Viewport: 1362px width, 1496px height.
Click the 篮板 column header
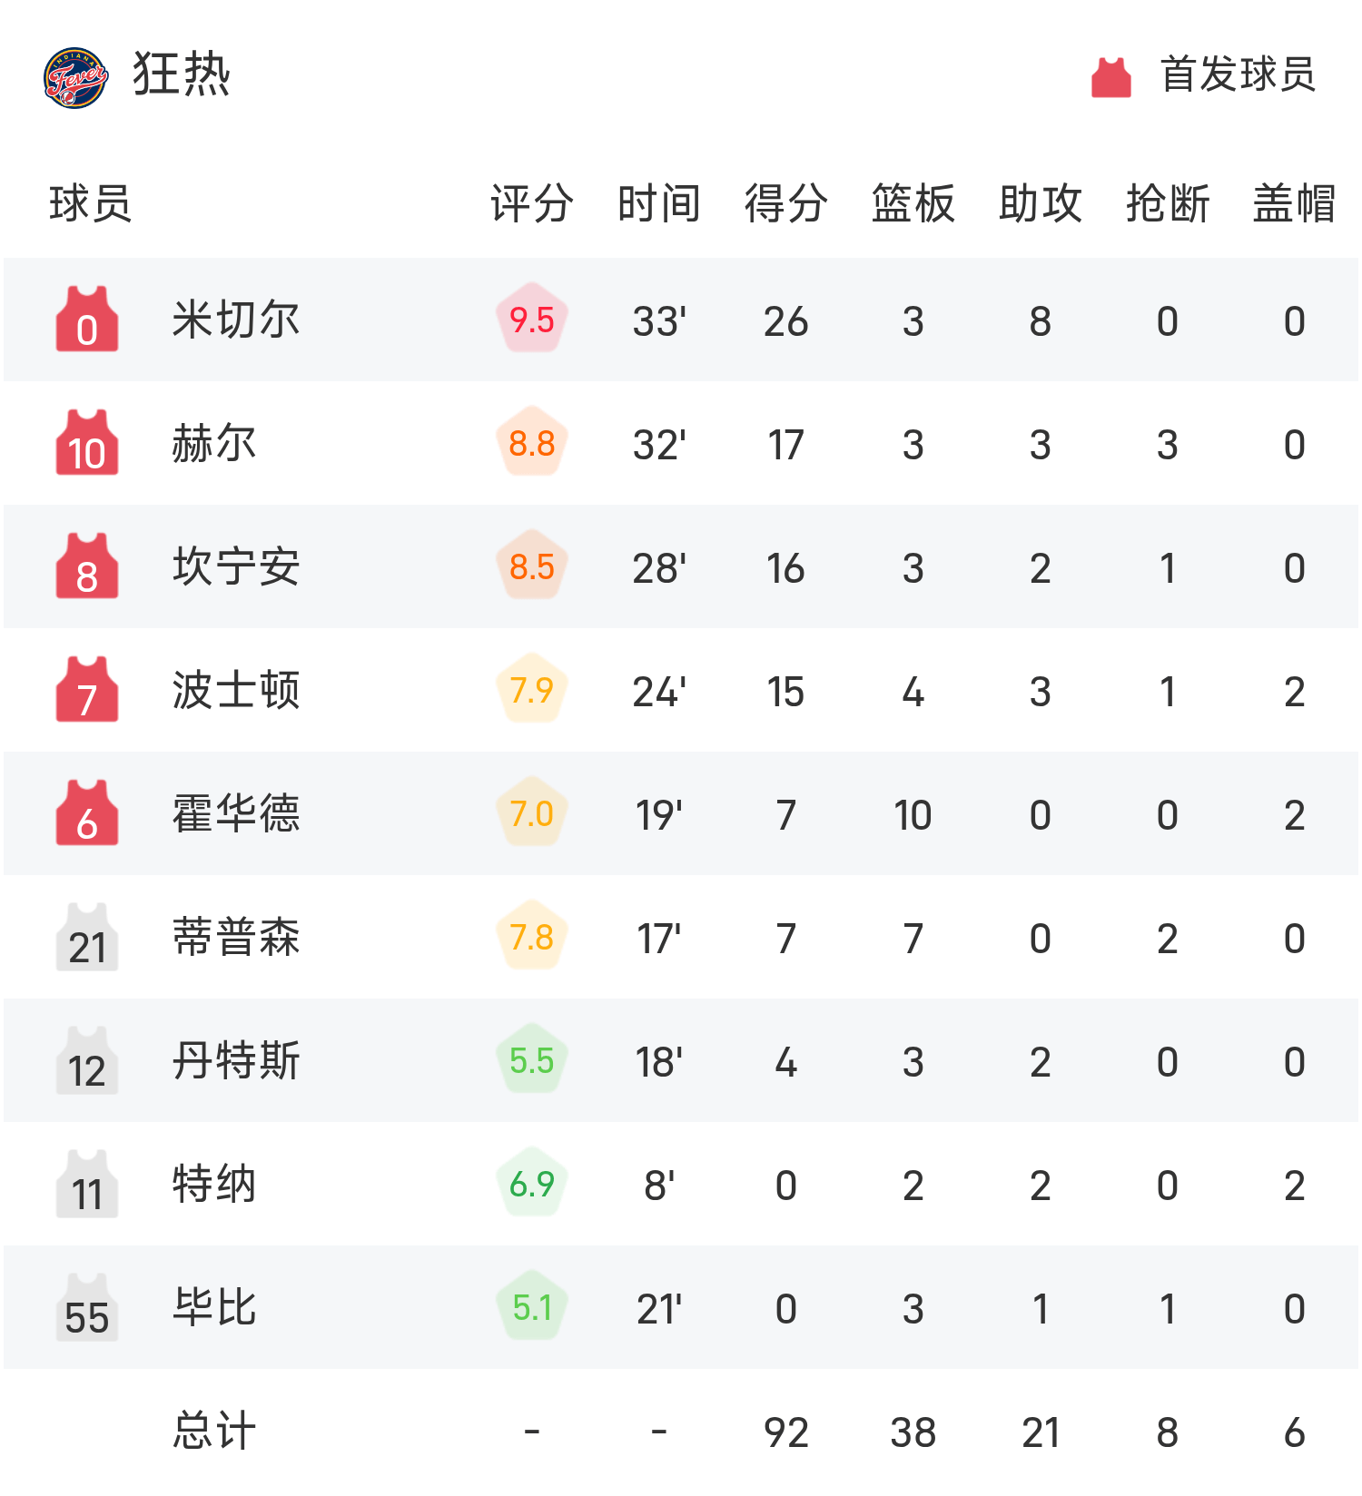913,203
